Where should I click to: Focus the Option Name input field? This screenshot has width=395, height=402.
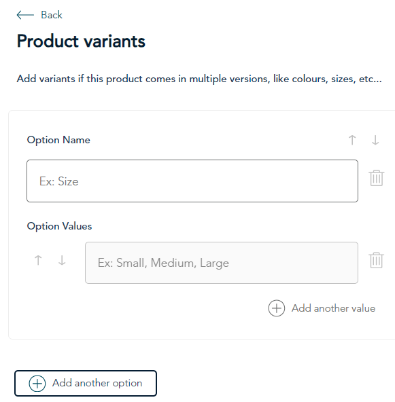point(192,181)
